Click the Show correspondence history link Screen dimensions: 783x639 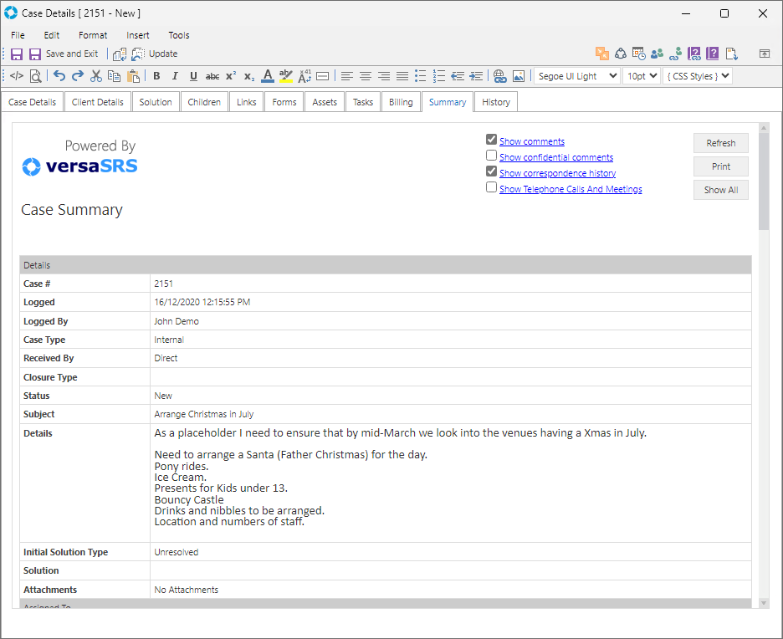click(557, 173)
